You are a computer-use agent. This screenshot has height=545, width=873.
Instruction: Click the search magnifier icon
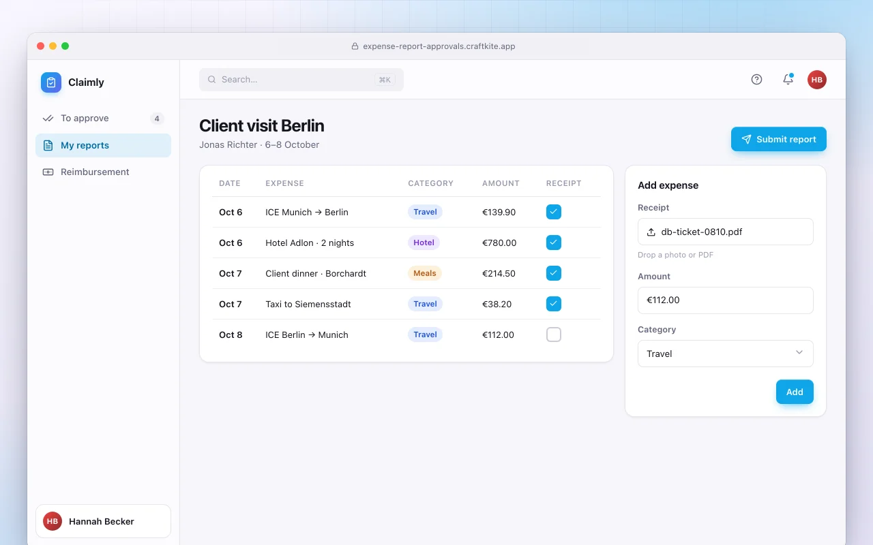tap(211, 80)
